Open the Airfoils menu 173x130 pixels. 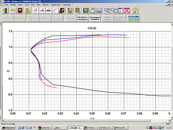[14, 5]
